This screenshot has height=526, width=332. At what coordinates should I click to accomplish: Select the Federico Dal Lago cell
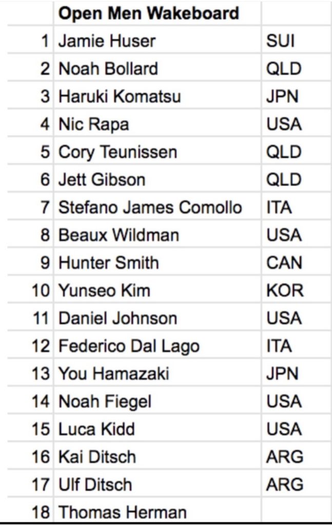point(129,346)
